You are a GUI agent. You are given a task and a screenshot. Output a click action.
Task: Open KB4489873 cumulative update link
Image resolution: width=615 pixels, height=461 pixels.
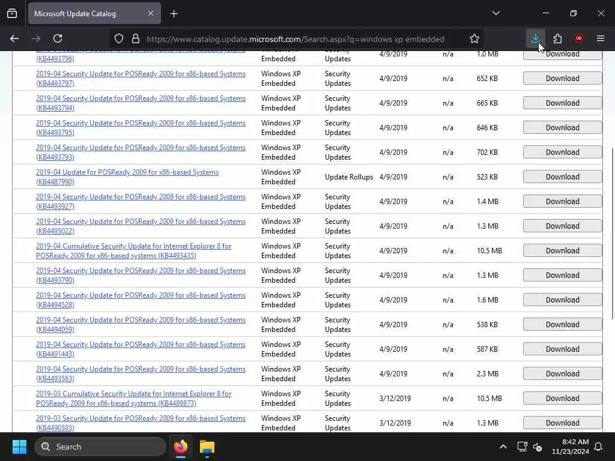tap(133, 399)
